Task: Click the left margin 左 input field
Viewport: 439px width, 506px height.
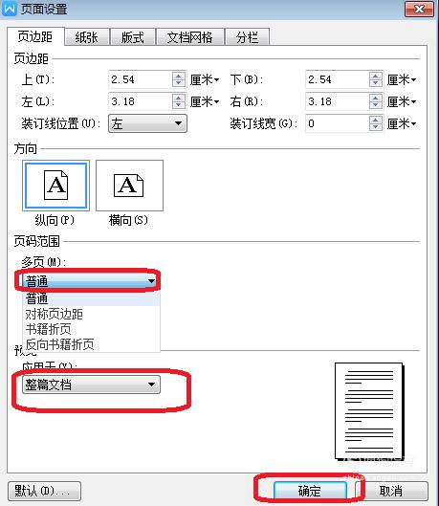Action: 141,101
